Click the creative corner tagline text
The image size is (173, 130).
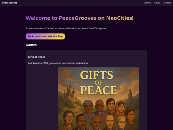(66, 29)
